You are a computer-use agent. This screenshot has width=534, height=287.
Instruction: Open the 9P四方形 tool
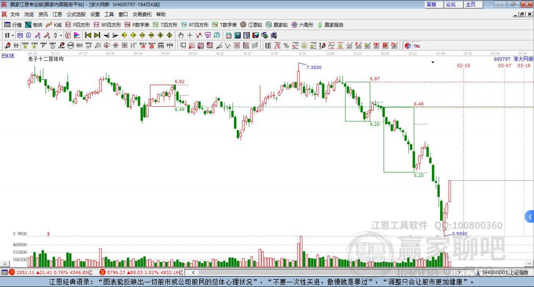(107, 25)
